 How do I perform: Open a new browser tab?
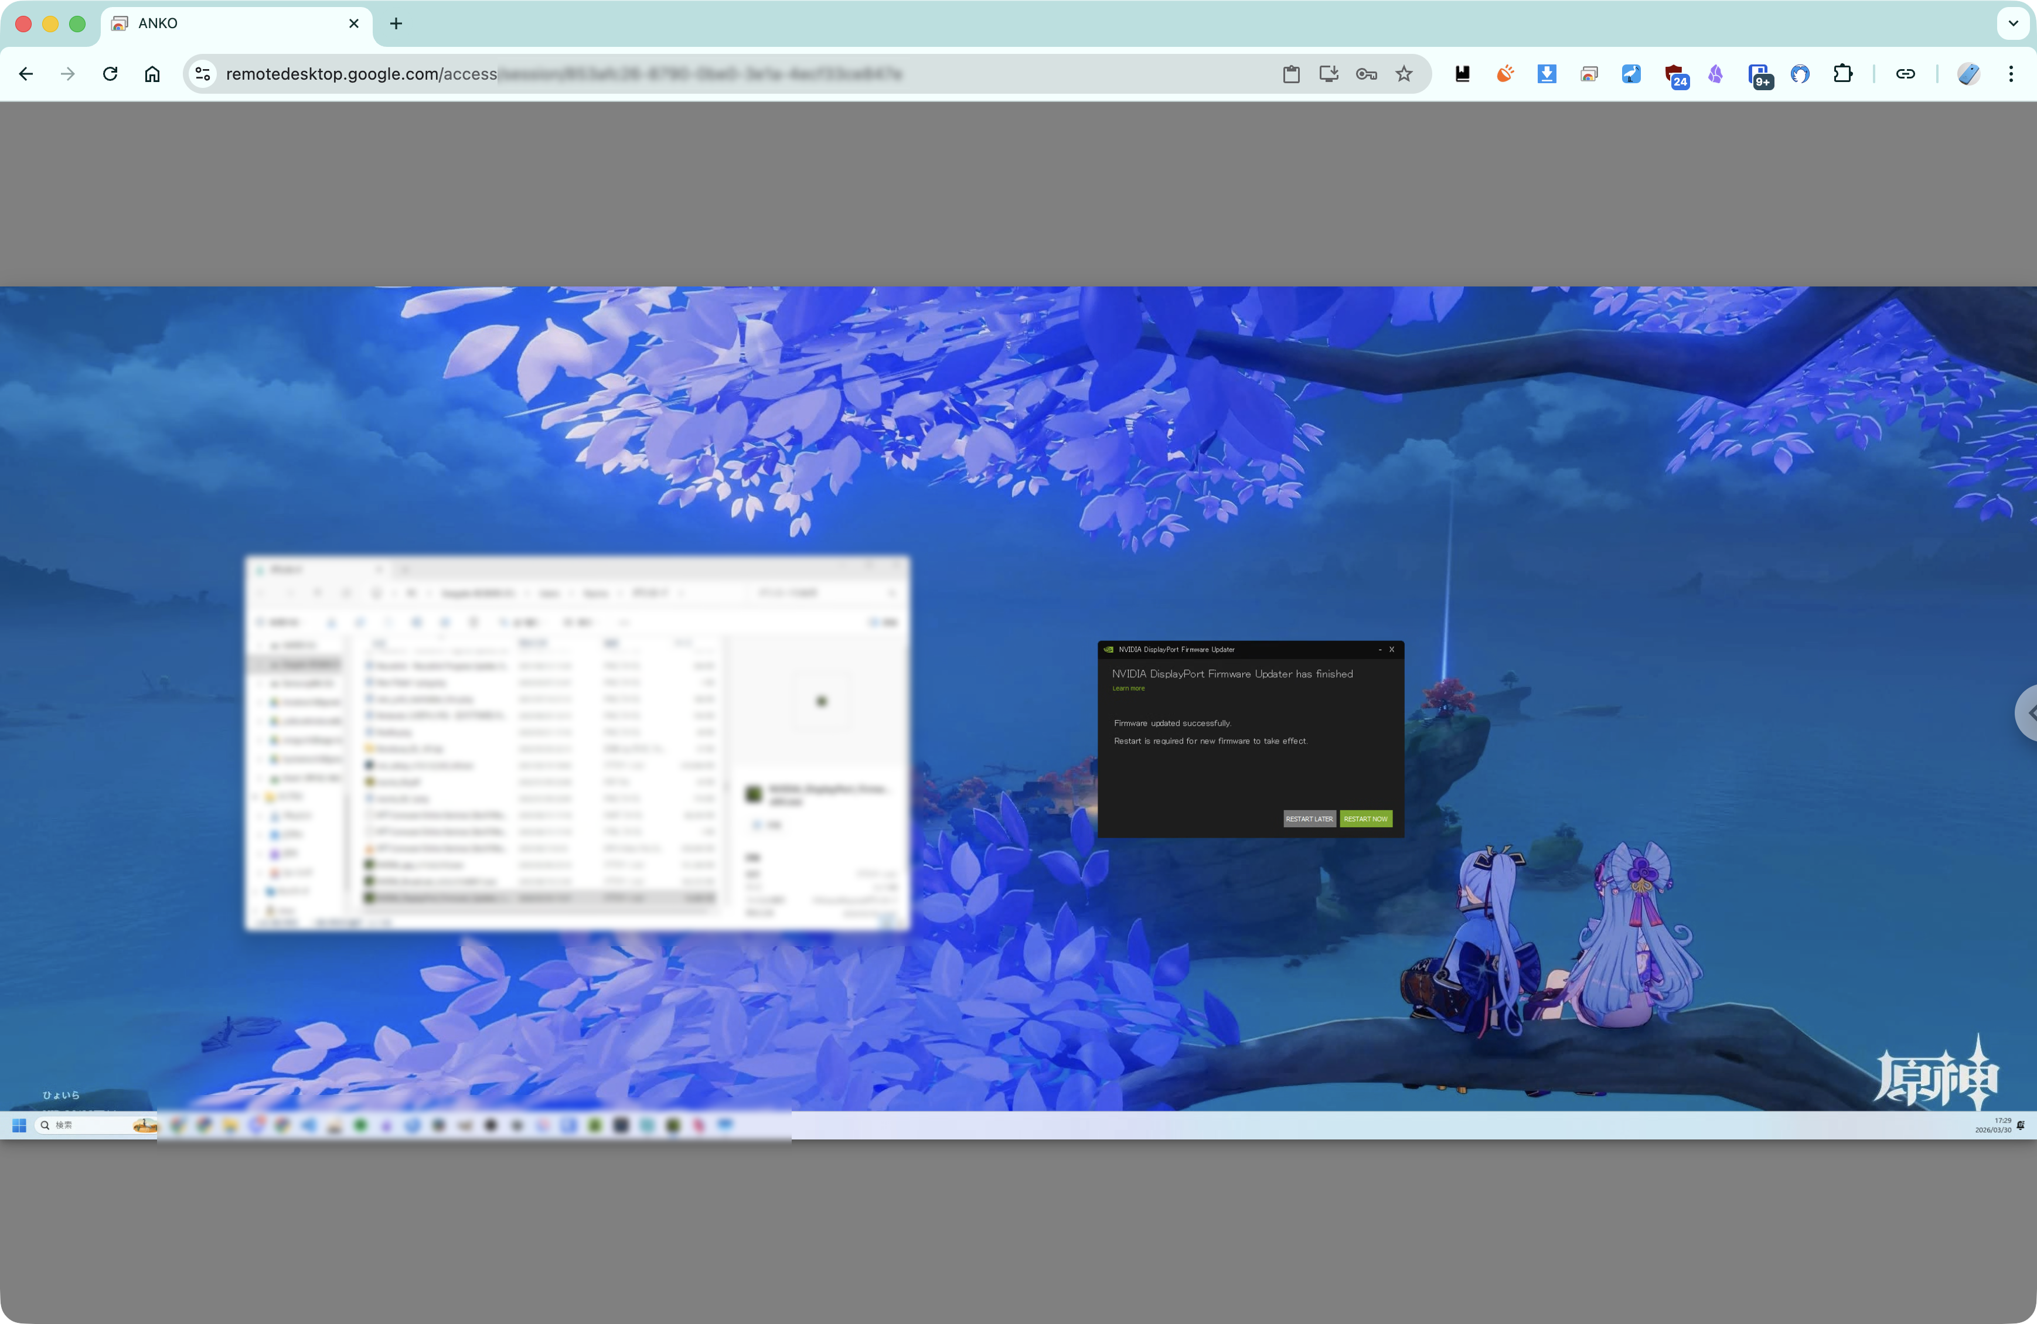[x=396, y=23]
